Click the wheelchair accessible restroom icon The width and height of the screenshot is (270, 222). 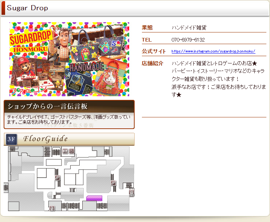tap(72, 151)
